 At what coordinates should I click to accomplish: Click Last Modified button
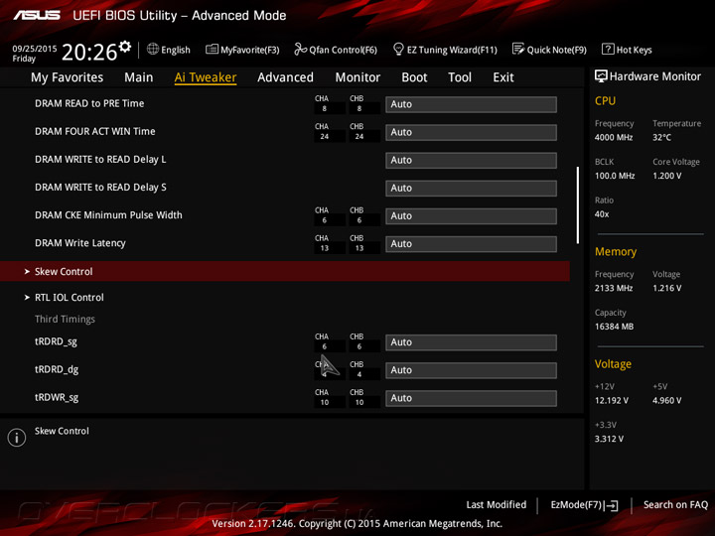tap(497, 505)
